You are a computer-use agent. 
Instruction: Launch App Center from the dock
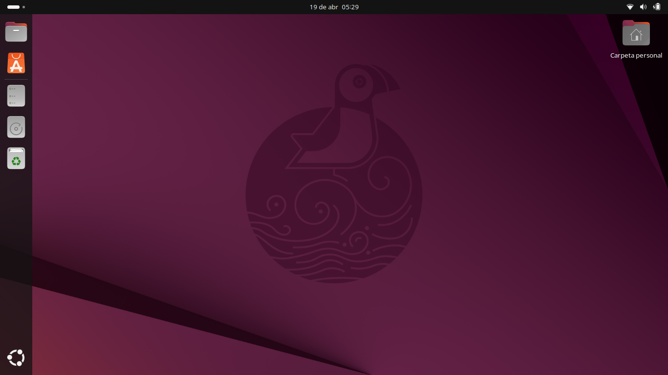[x=16, y=63]
